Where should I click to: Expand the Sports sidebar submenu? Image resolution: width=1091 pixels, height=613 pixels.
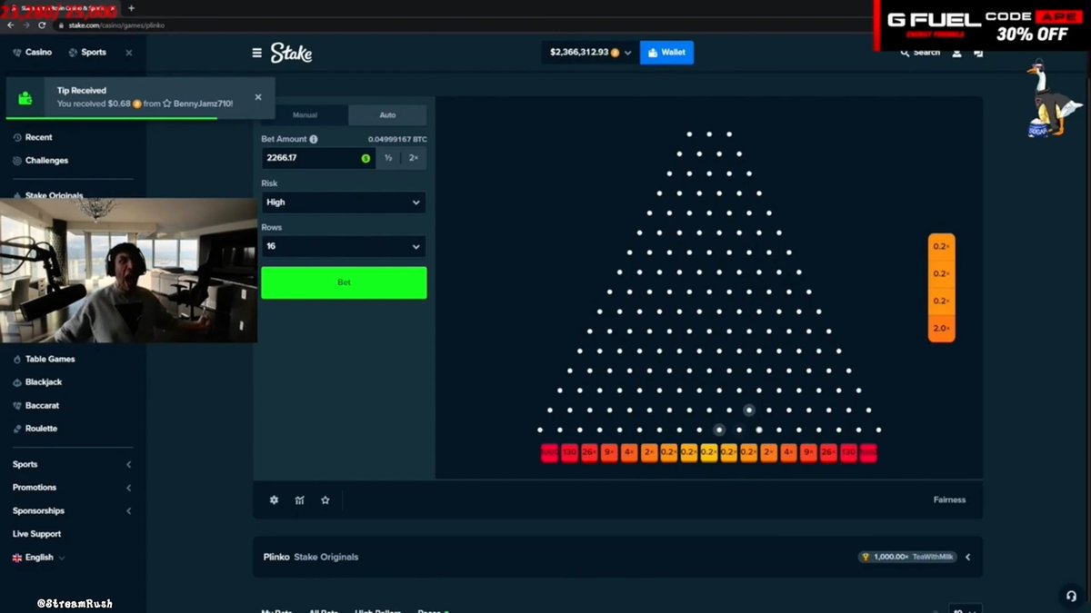coord(128,464)
